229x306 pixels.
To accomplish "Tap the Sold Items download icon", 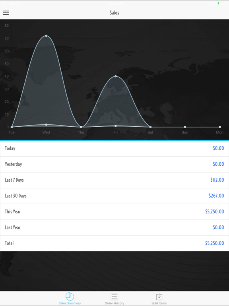I will [x=159, y=296].
